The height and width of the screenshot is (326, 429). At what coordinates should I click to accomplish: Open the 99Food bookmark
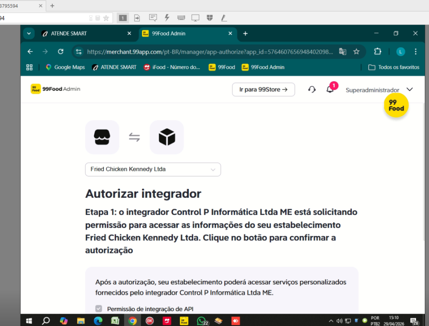222,67
